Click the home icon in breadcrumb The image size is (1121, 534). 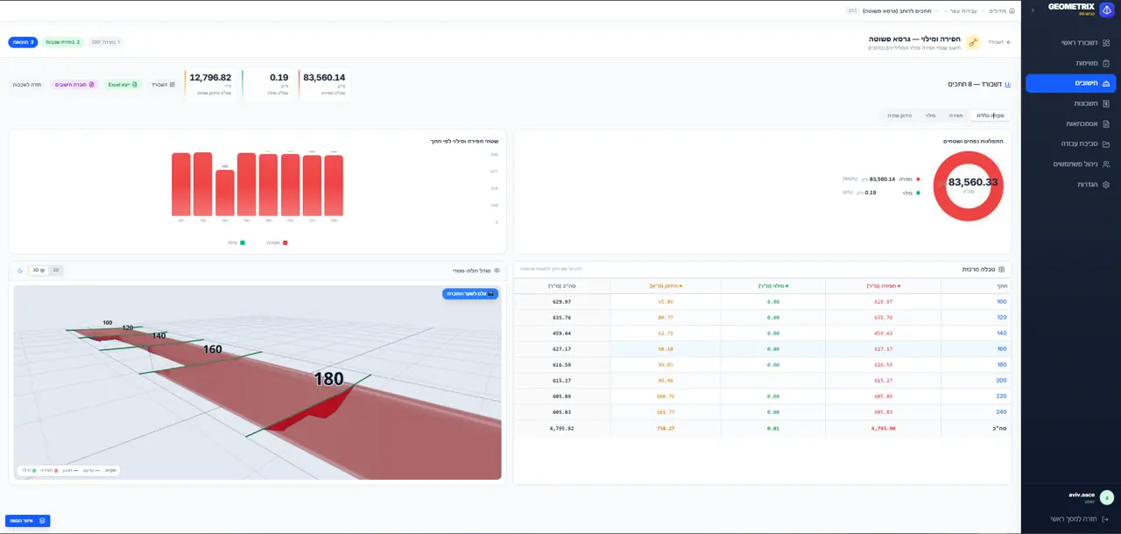coord(1012,11)
